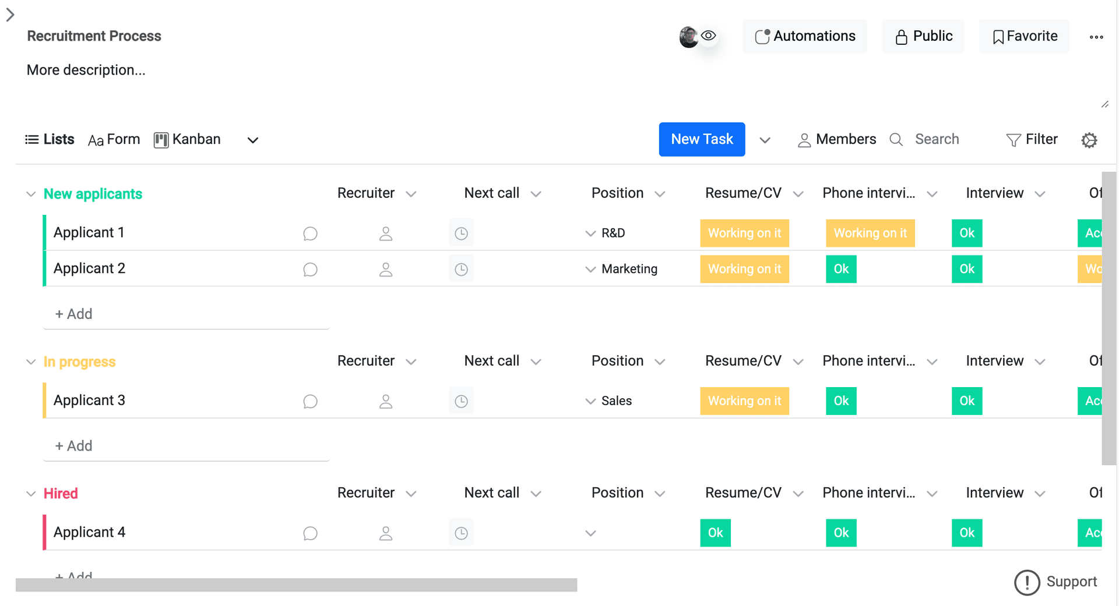Open the dropdown arrow beside New Task
This screenshot has width=1119, height=606.
[765, 140]
